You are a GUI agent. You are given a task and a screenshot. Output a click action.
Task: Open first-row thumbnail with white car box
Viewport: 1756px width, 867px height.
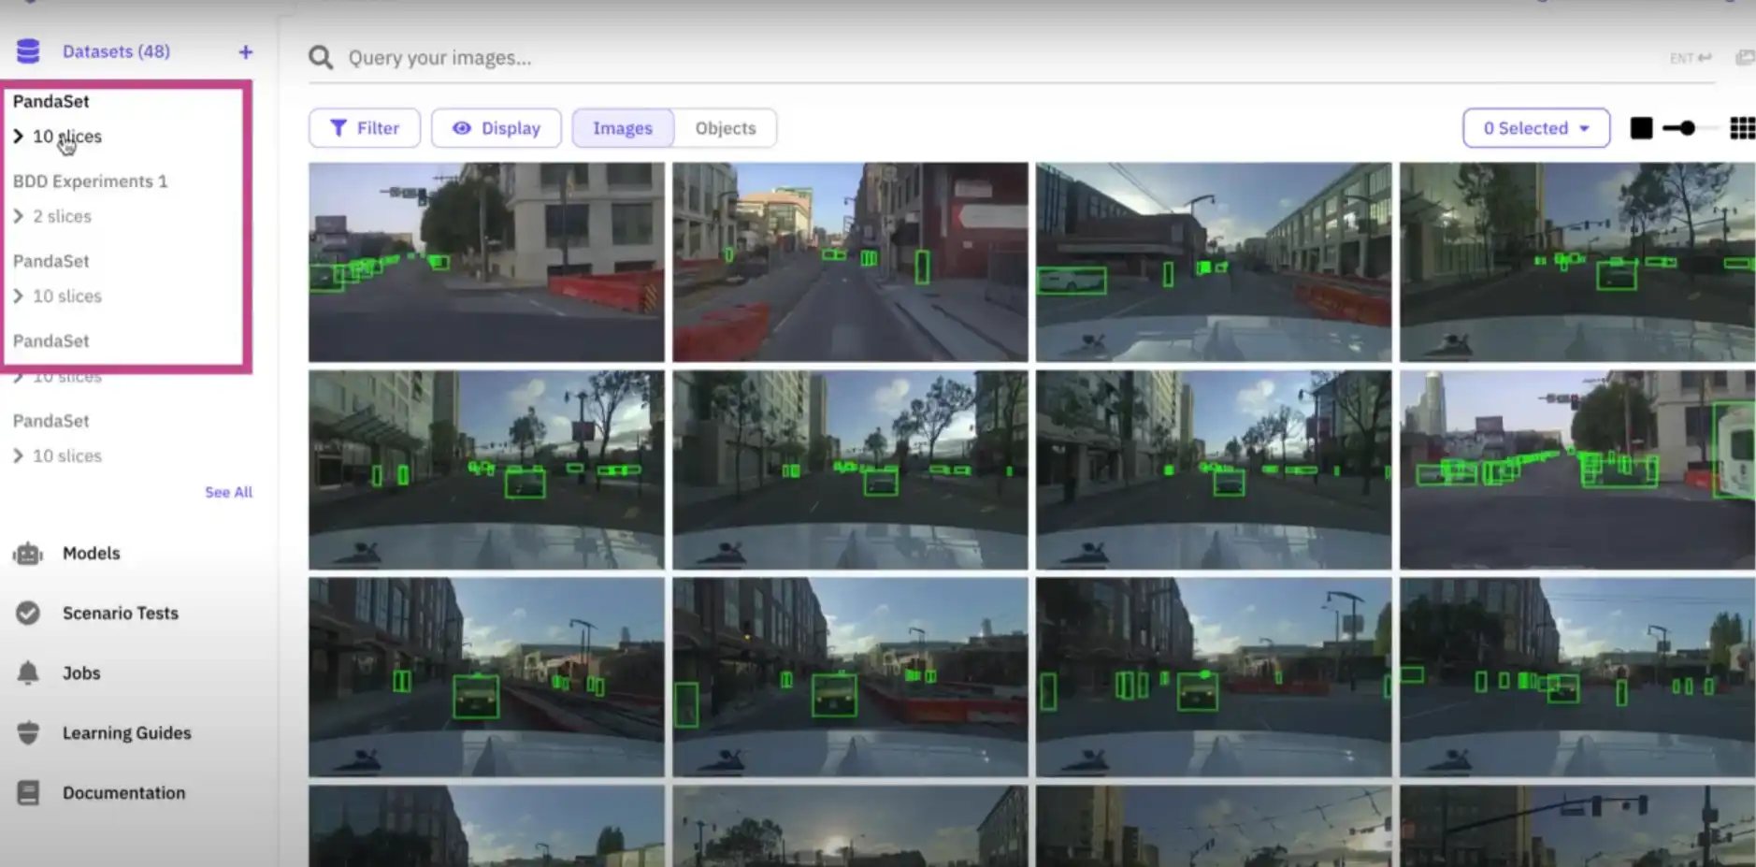[1214, 262]
